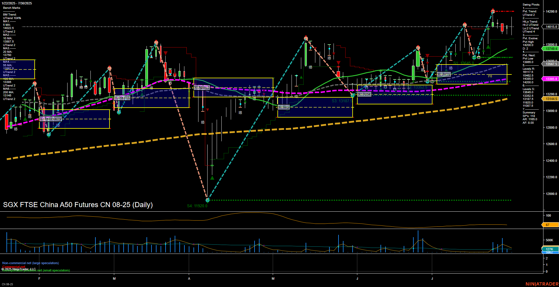
Task: Click the Nonreportable positions net (small speculators) legend
Action: coord(36,270)
